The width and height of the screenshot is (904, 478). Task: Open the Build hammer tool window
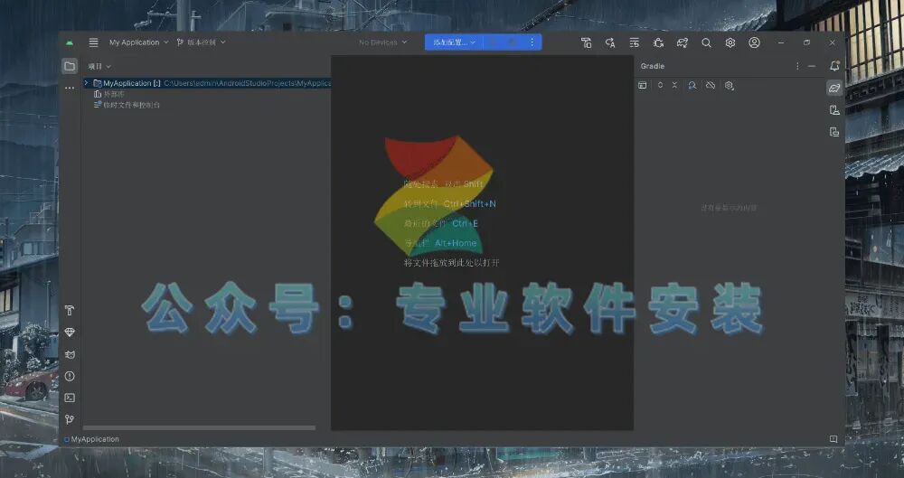pos(70,310)
